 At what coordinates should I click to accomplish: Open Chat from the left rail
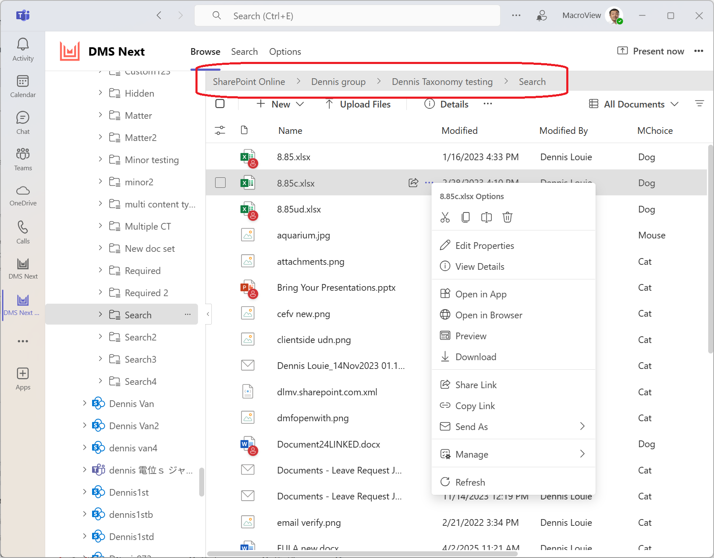(x=23, y=123)
